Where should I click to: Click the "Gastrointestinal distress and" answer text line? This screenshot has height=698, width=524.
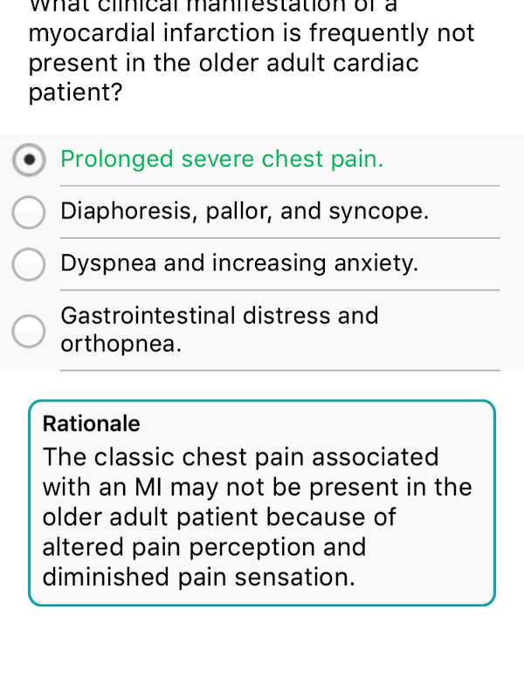tap(220, 315)
